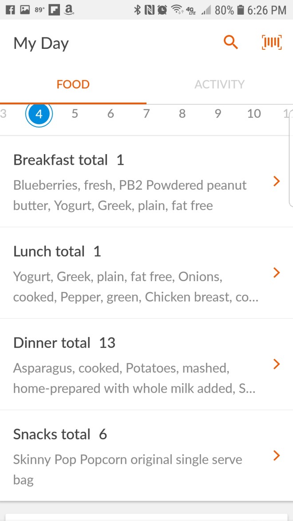
Task: Select day 5 in date strip
Action: (x=75, y=114)
